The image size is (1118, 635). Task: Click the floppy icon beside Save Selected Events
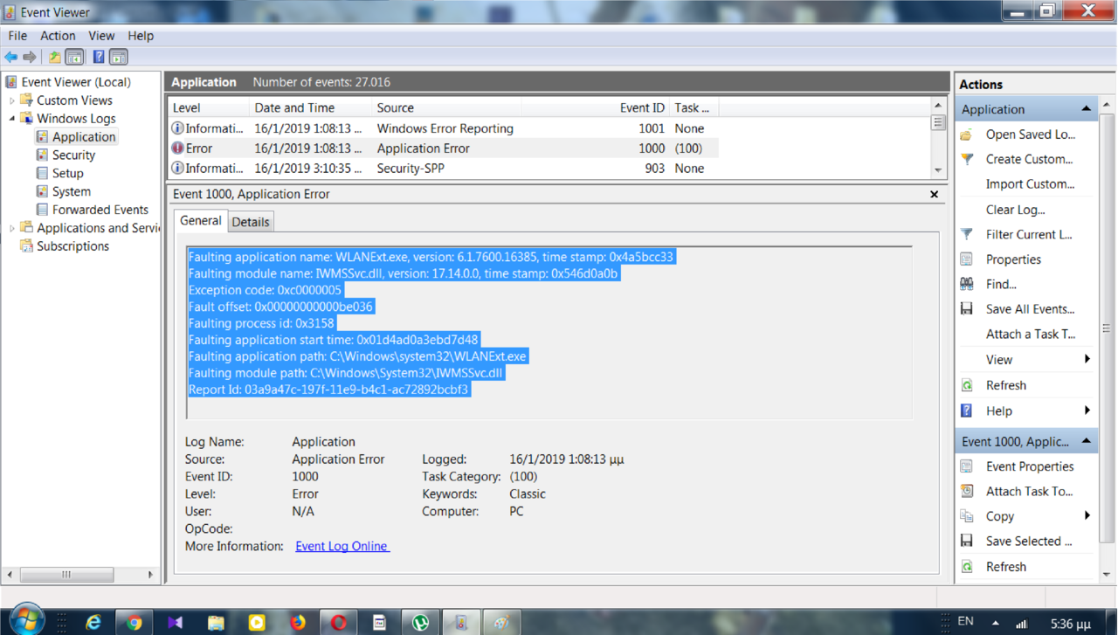[x=967, y=542]
